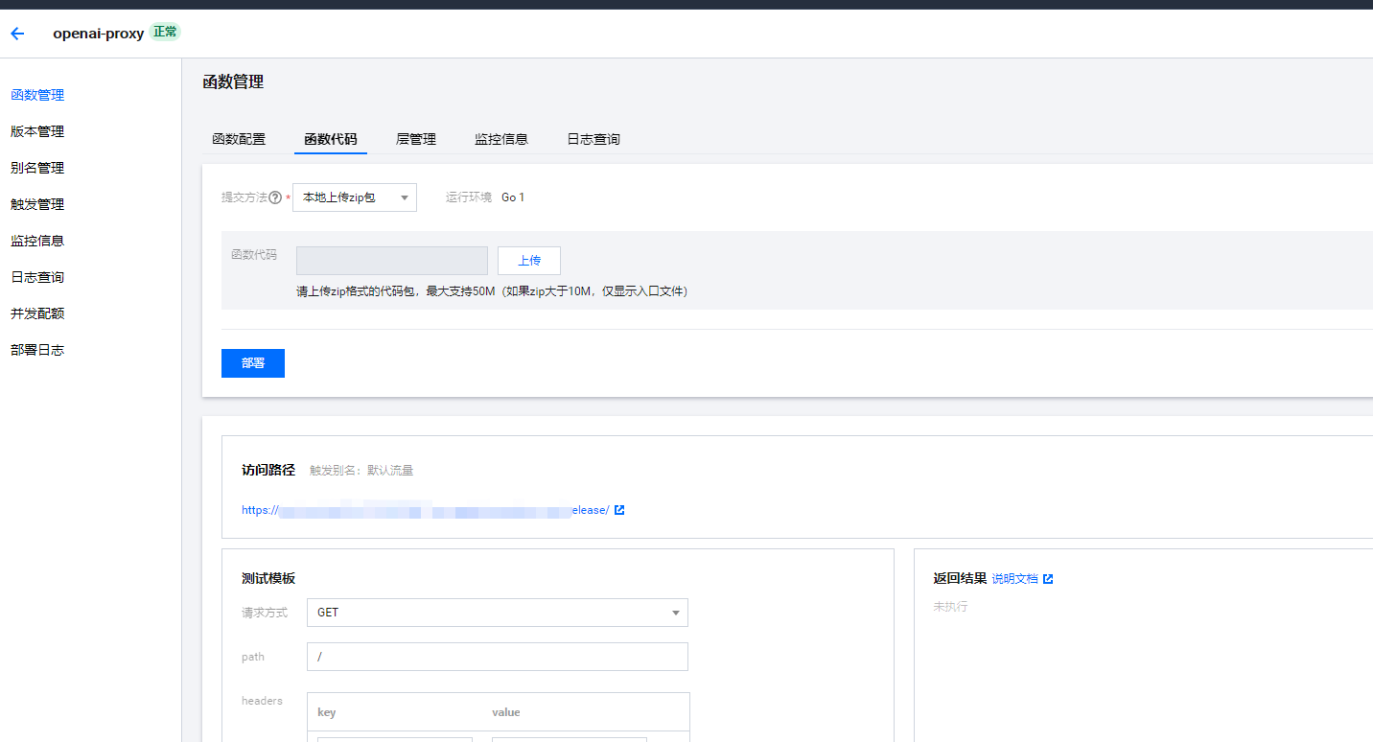Click the zip upload hint text

[x=492, y=291]
